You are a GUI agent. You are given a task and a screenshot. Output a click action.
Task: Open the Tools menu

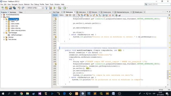click(52, 4)
